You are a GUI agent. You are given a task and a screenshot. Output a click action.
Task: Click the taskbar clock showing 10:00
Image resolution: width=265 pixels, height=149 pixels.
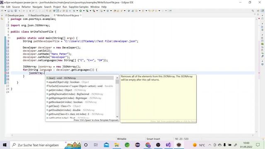pos(246,145)
